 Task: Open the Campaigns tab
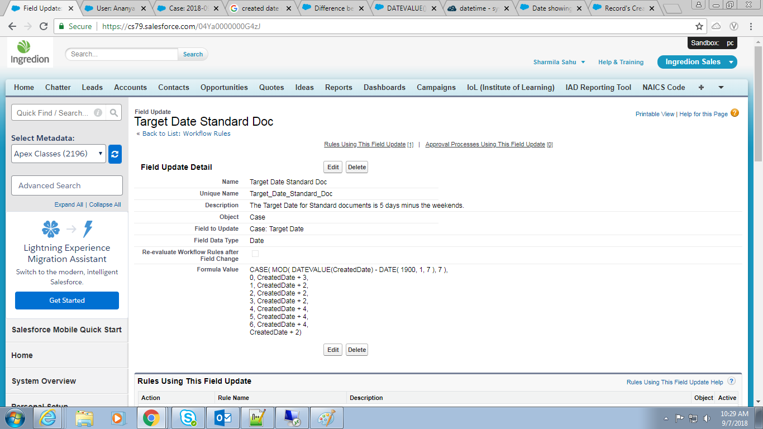point(436,87)
